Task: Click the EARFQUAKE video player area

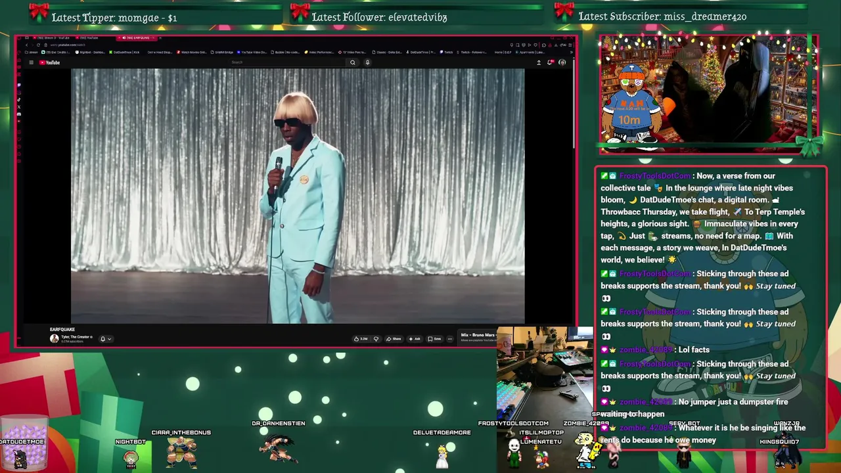Action: point(298,196)
